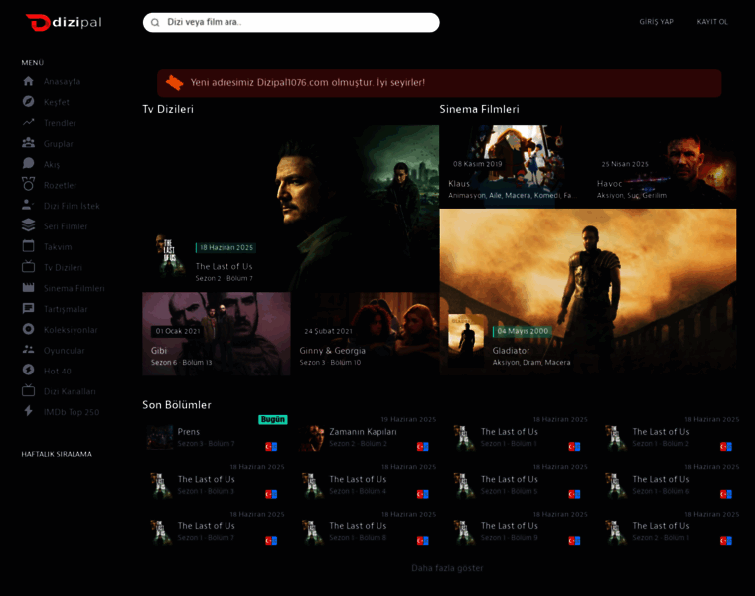Open the Gibi series card
This screenshot has height=596, width=755.
(x=217, y=334)
